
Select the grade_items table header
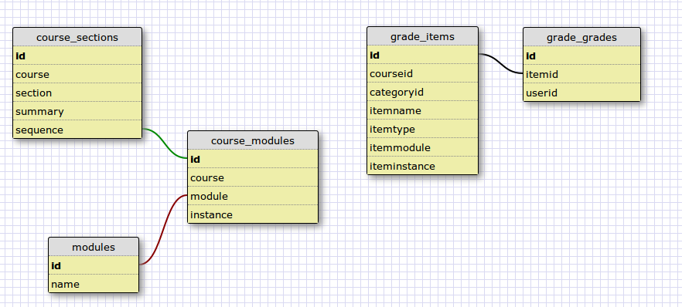click(x=422, y=36)
